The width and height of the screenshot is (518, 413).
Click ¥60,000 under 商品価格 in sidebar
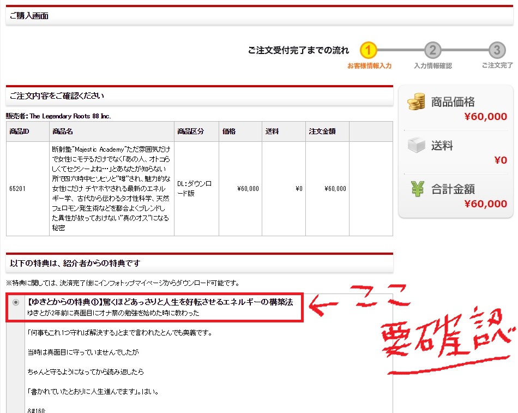pos(485,116)
